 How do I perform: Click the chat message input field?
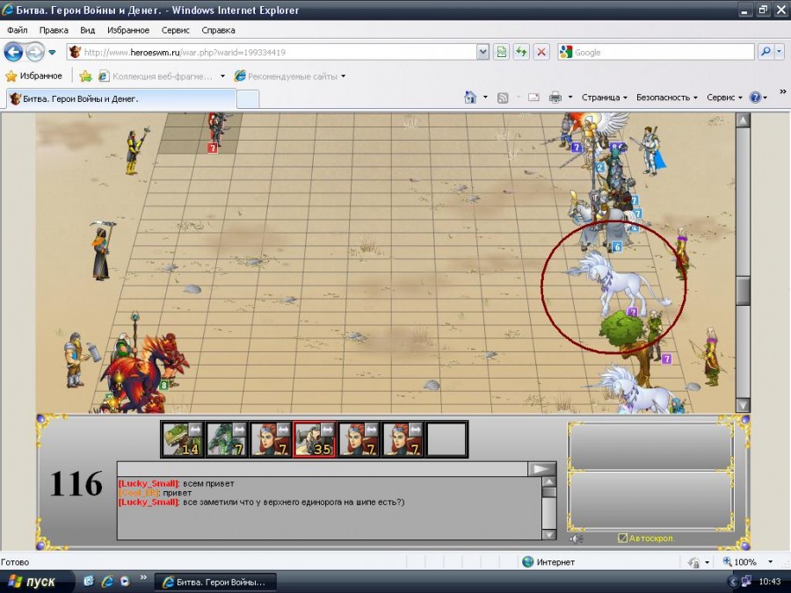(323, 469)
